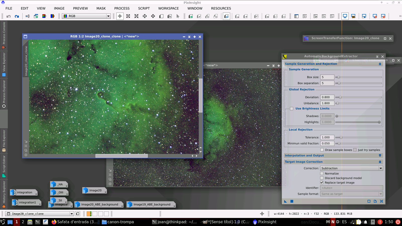Open the RGB channel selector dropdown
The height and width of the screenshot is (226, 402).
tap(86, 16)
